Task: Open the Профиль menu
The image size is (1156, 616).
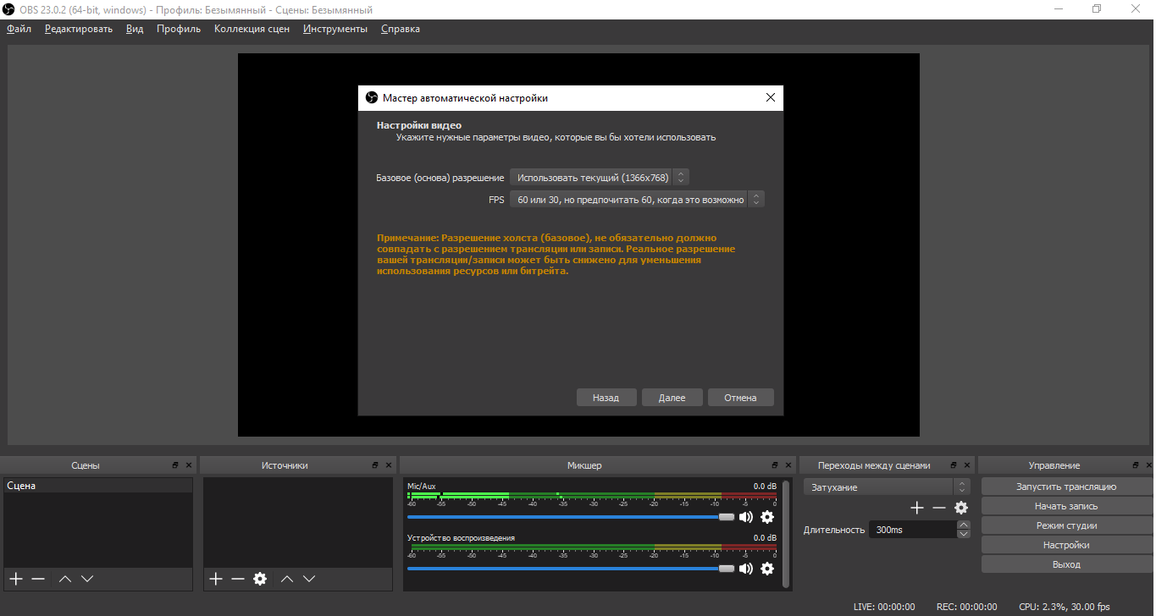Action: click(x=179, y=29)
